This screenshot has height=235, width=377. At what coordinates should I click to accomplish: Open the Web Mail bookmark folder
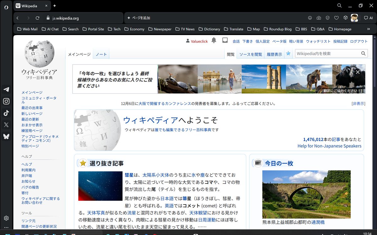(x=27, y=29)
